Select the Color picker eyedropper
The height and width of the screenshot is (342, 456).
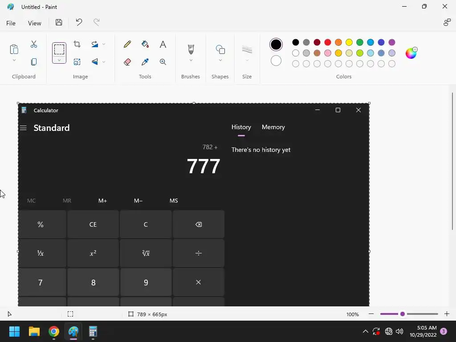tap(145, 62)
